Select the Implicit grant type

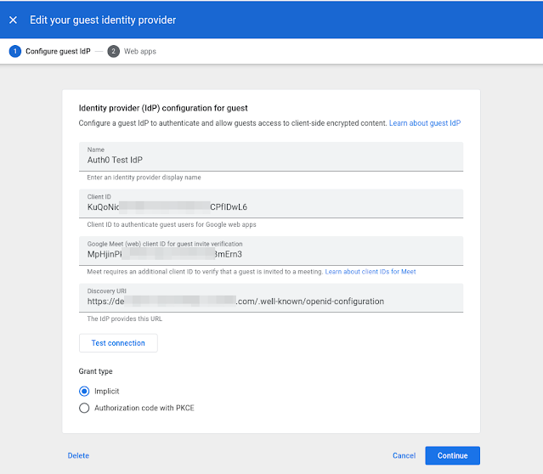(x=84, y=392)
